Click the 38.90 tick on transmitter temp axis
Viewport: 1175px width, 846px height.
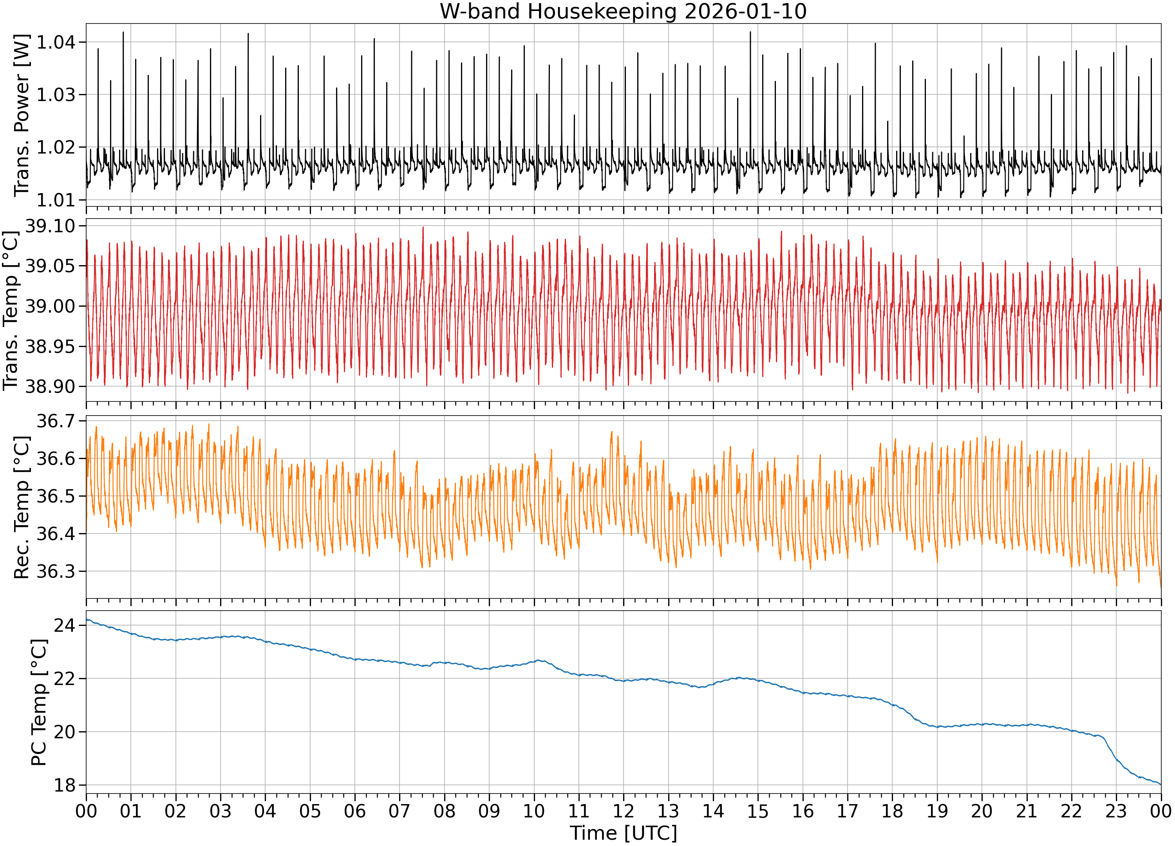coord(50,386)
